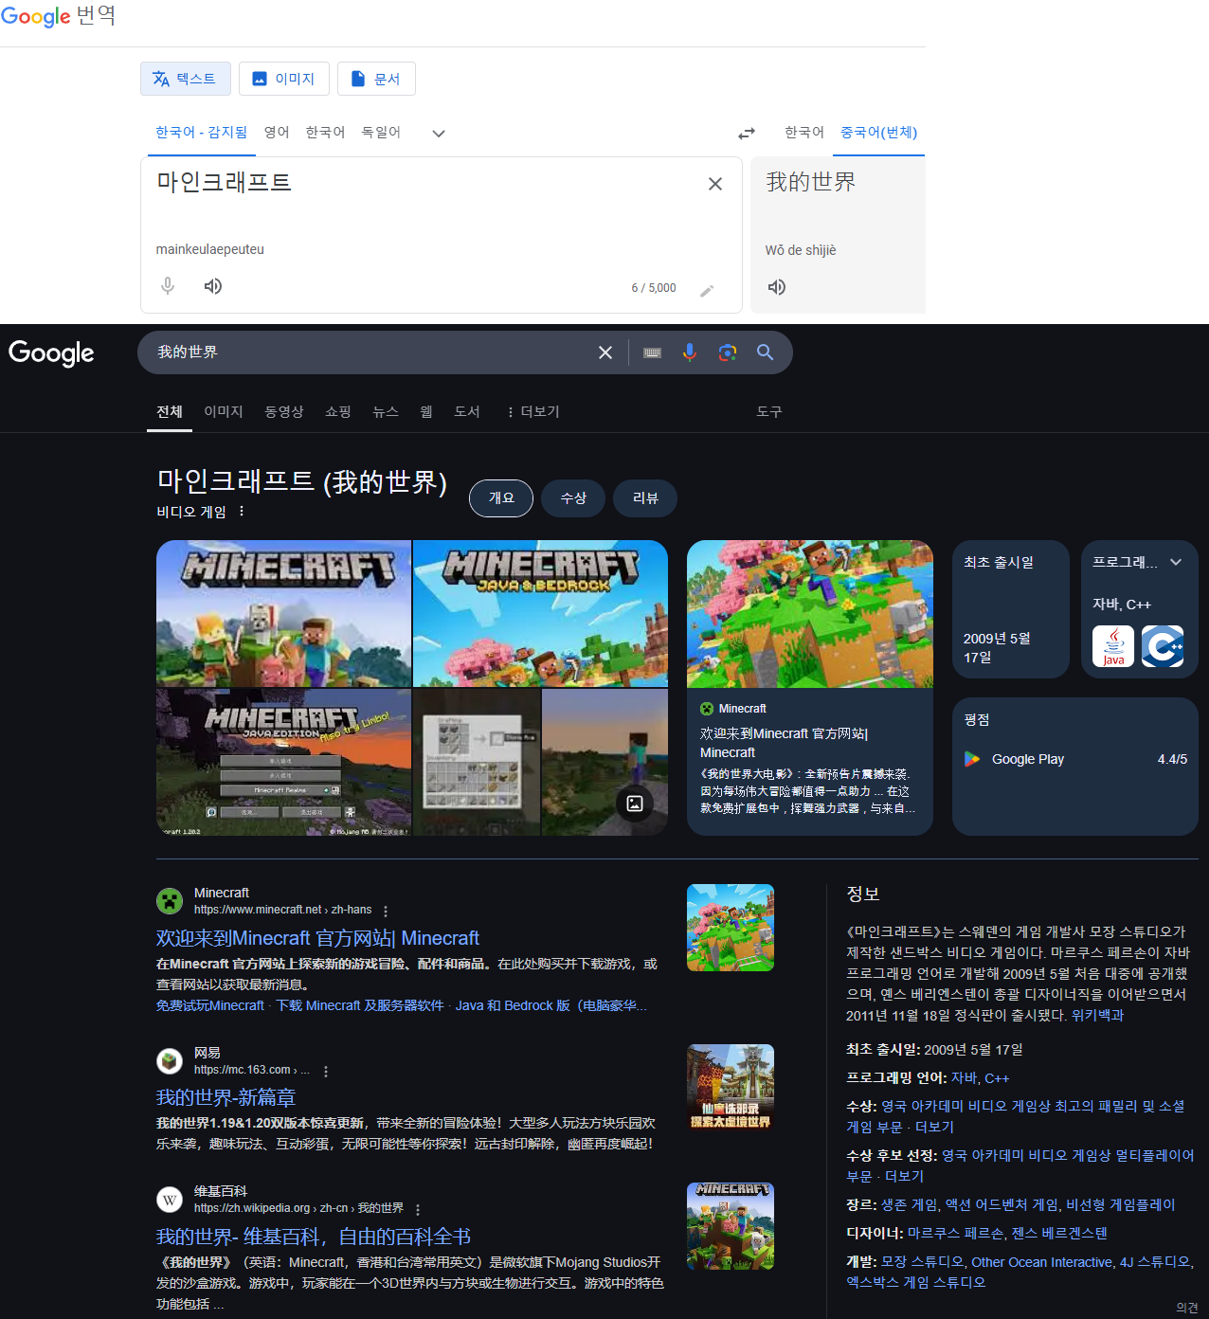Open the 维基百科 我的世界 result link
Viewport: 1209px width, 1319px height.
pyautogui.click(x=313, y=1237)
